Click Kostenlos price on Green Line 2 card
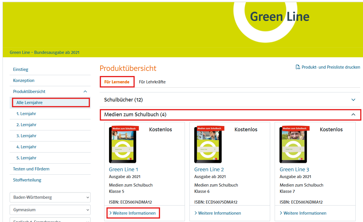363x222 pixels. pyautogui.click(x=246, y=130)
